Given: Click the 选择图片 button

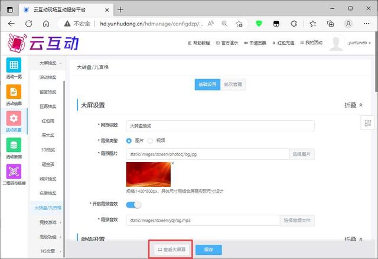Looking at the screenshot, I should coord(302,154).
